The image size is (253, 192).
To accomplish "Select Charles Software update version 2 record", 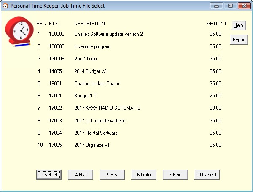I will pyautogui.click(x=108, y=34).
